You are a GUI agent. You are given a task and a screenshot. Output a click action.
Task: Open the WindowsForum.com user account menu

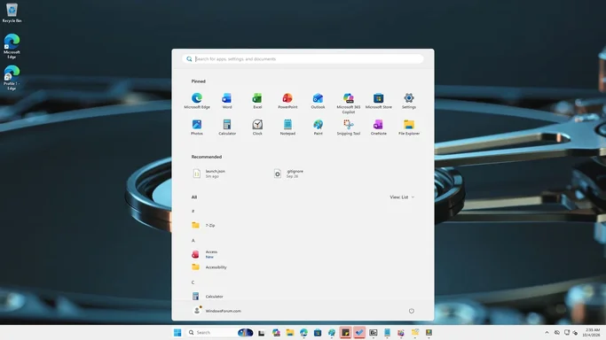click(216, 311)
